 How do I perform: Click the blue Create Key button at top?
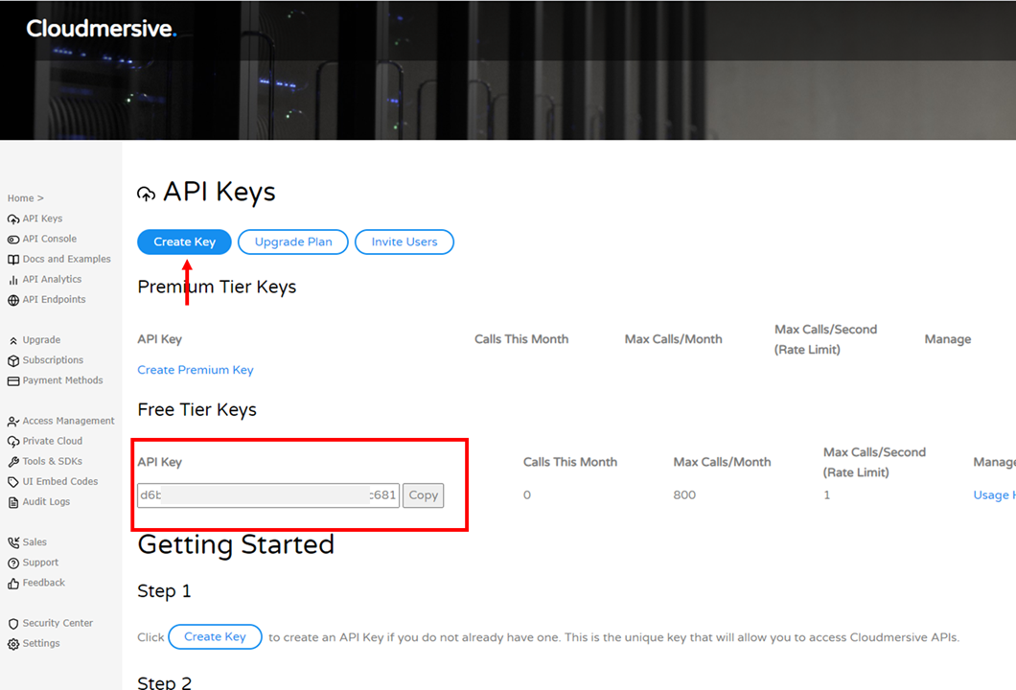184,241
